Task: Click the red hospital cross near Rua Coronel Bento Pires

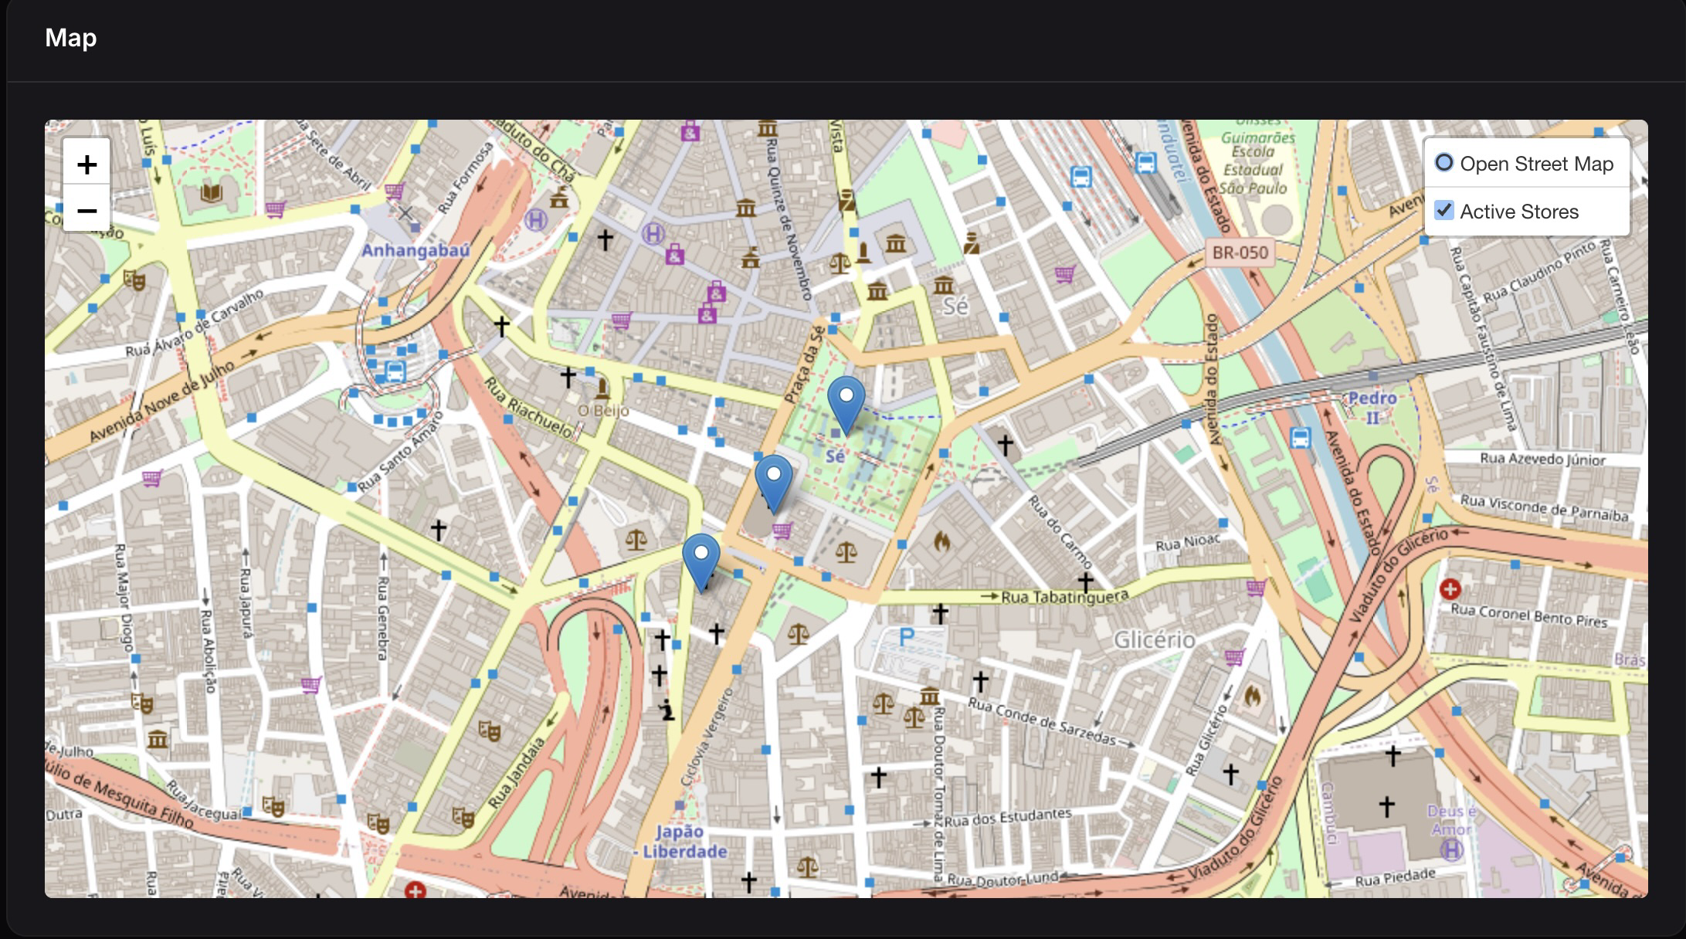Action: [1450, 590]
